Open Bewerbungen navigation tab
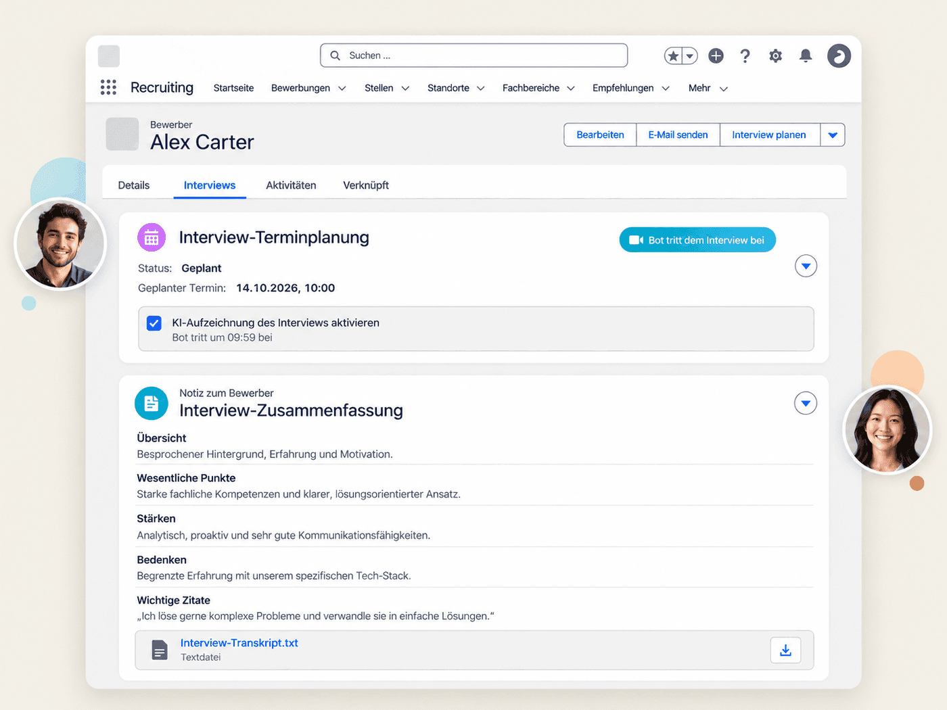Screen dimensions: 947x710 [300, 88]
